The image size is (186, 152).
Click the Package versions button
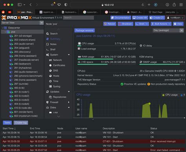pos(84,30)
